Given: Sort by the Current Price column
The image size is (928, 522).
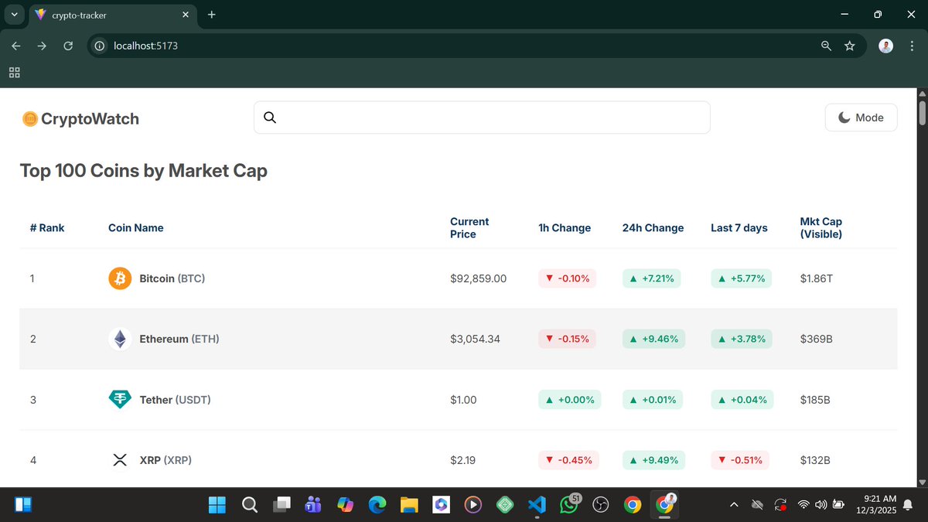Looking at the screenshot, I should coord(469,227).
